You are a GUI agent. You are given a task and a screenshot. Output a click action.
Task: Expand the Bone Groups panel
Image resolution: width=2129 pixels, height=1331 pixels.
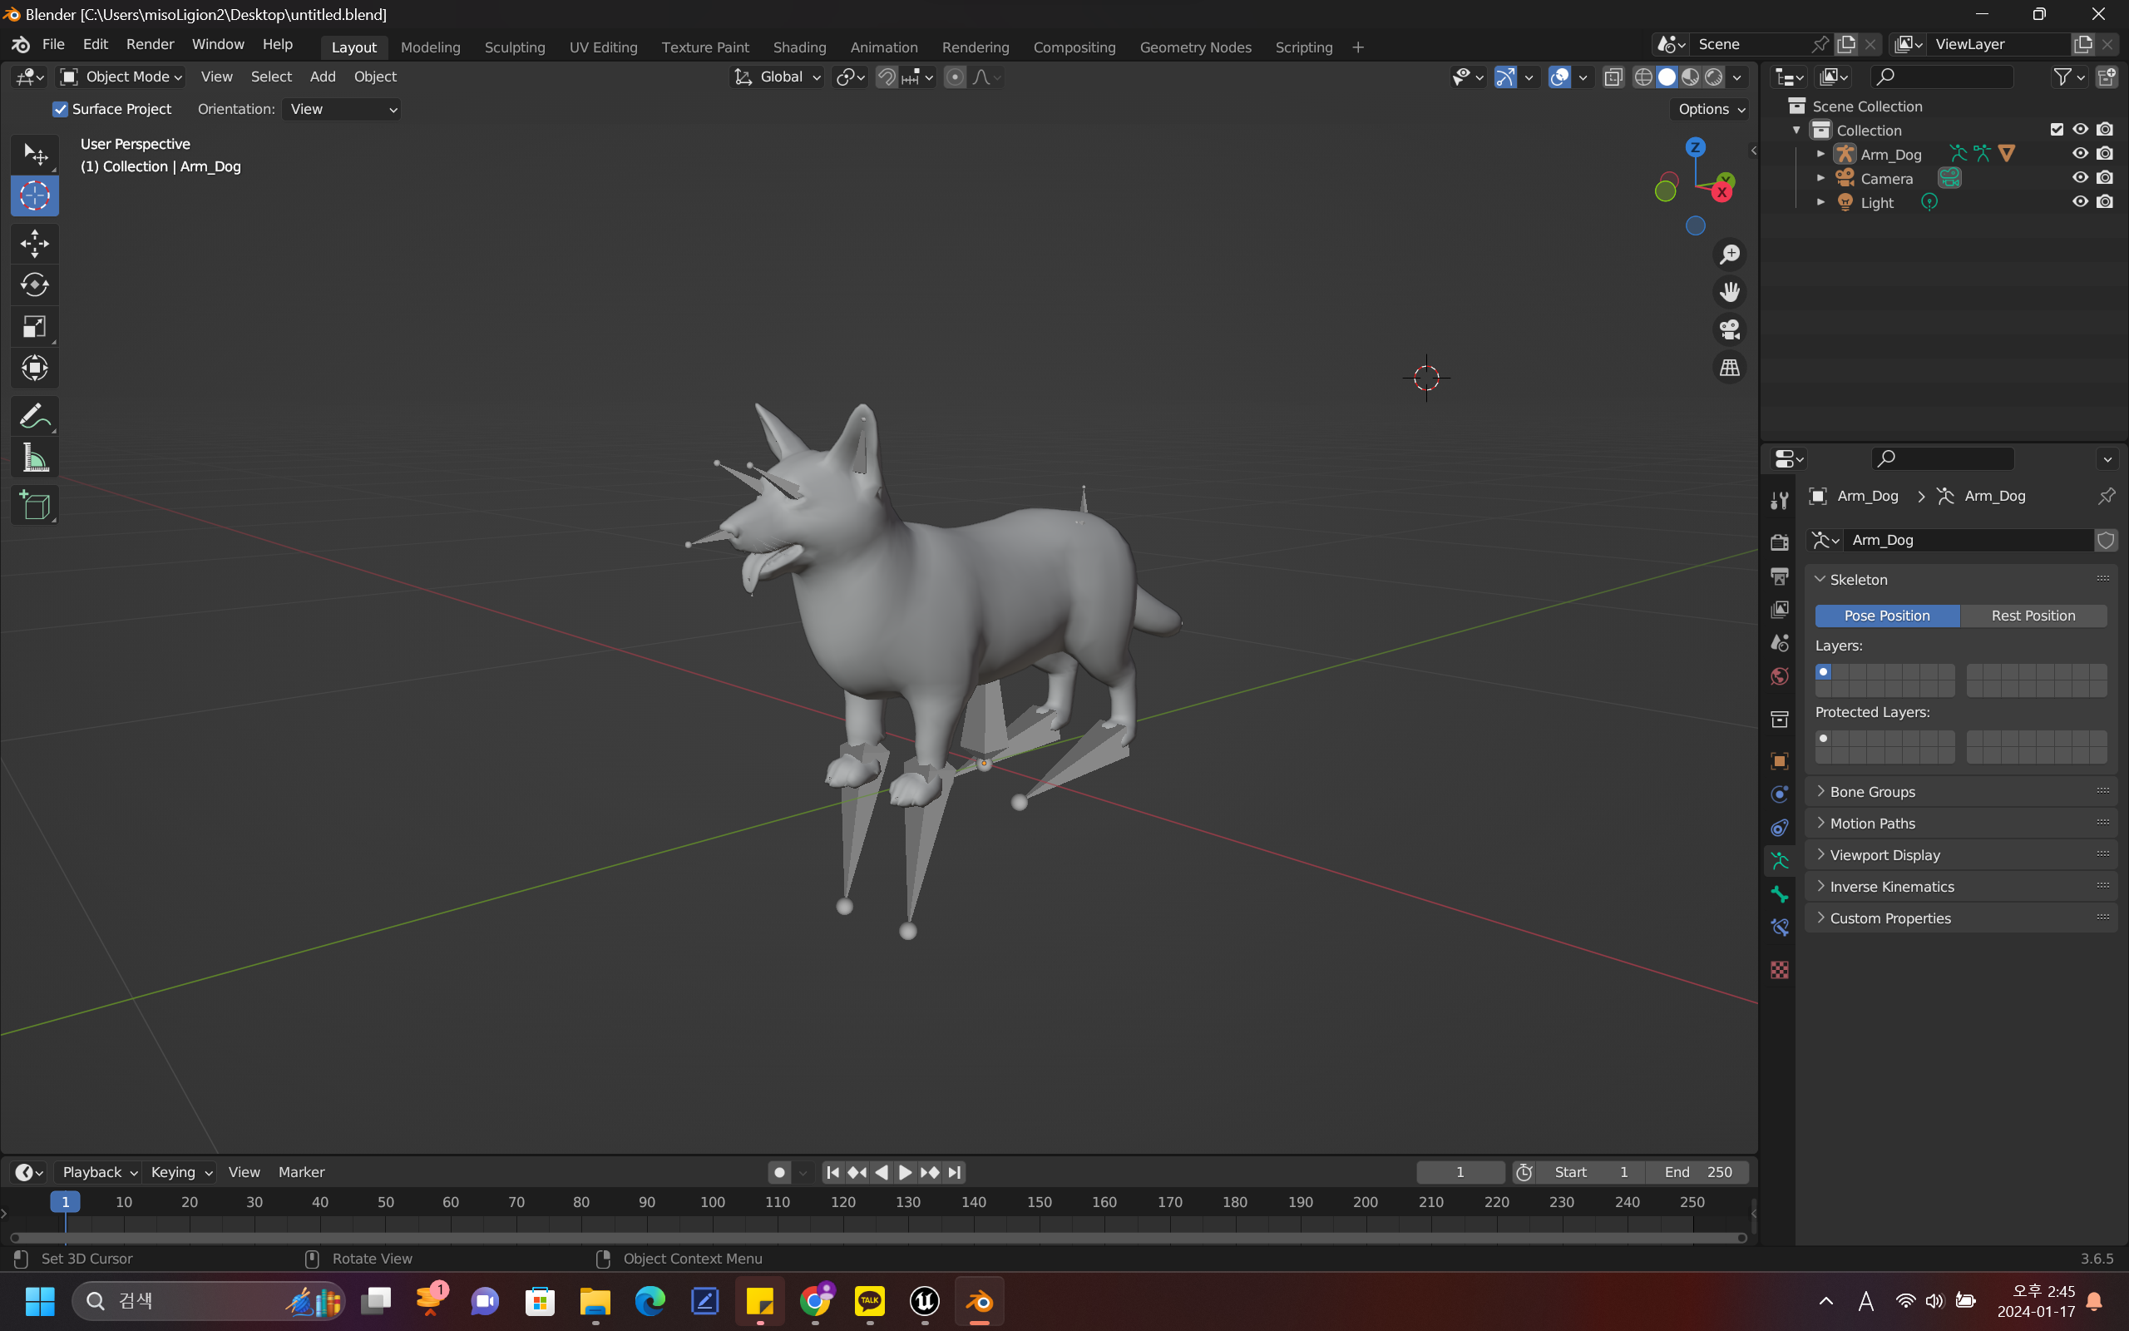coord(1872,791)
